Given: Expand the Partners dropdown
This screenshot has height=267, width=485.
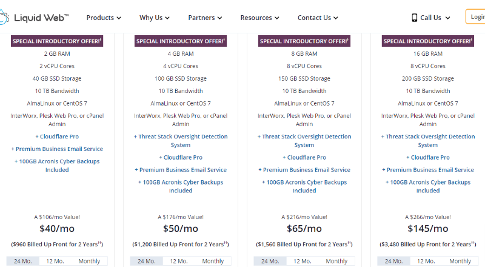Looking at the screenshot, I should click(x=205, y=18).
